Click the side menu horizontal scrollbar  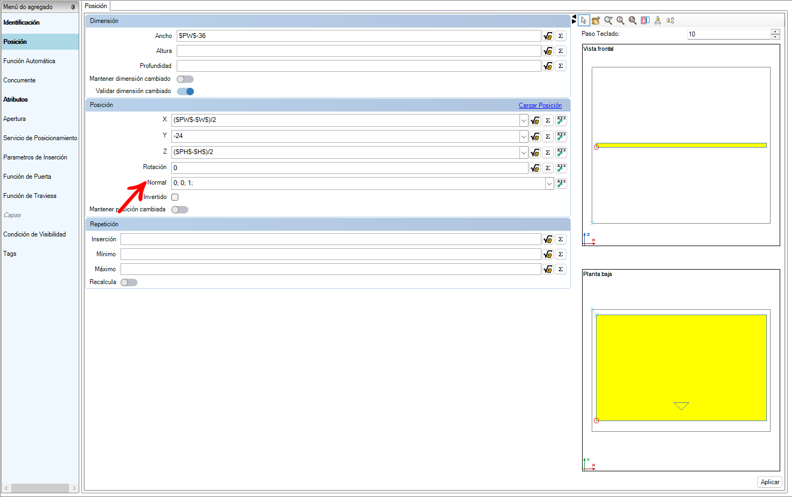click(x=40, y=488)
